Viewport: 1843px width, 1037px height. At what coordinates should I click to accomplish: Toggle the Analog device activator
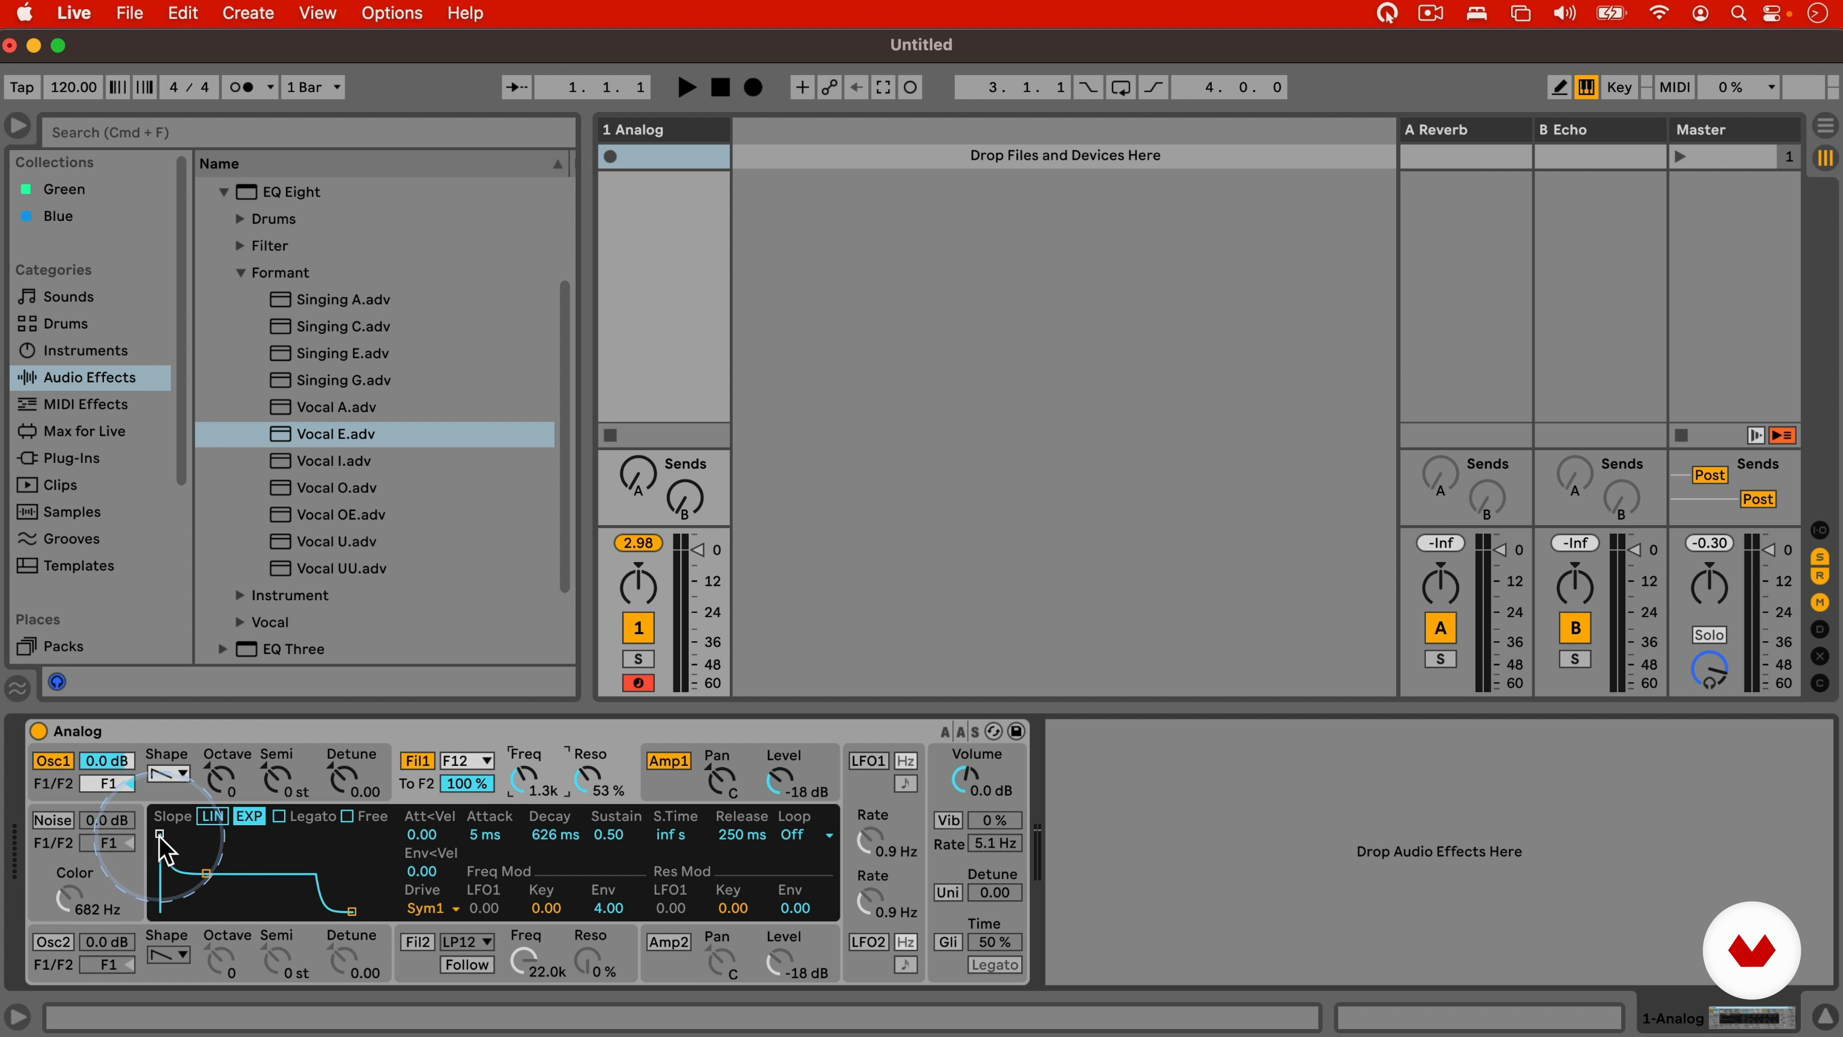click(x=38, y=731)
